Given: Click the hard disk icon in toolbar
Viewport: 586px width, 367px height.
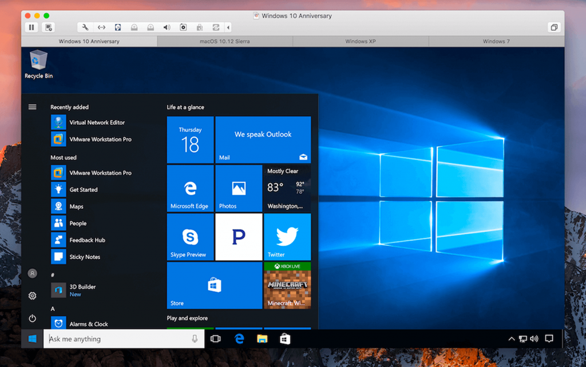Looking at the screenshot, I should (x=118, y=27).
